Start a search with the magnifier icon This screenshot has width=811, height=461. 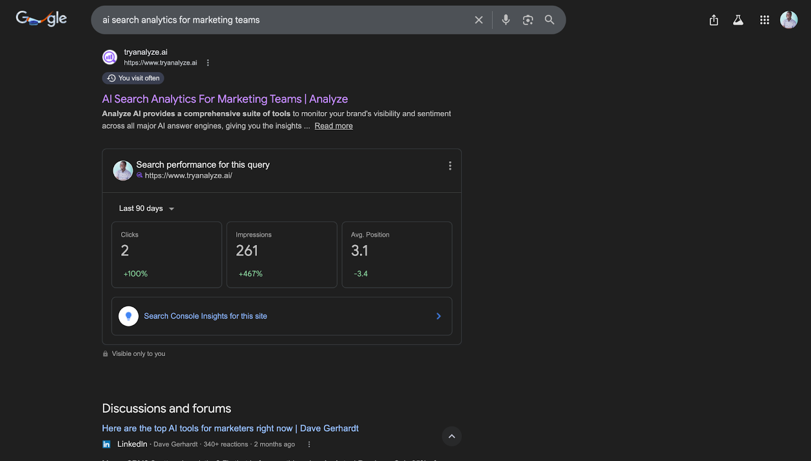(549, 20)
